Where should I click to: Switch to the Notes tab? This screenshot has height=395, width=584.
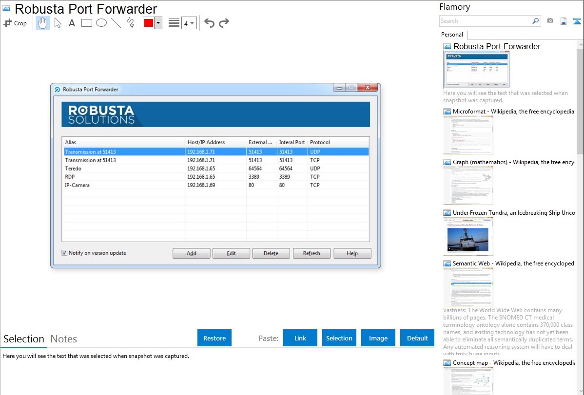tap(64, 339)
